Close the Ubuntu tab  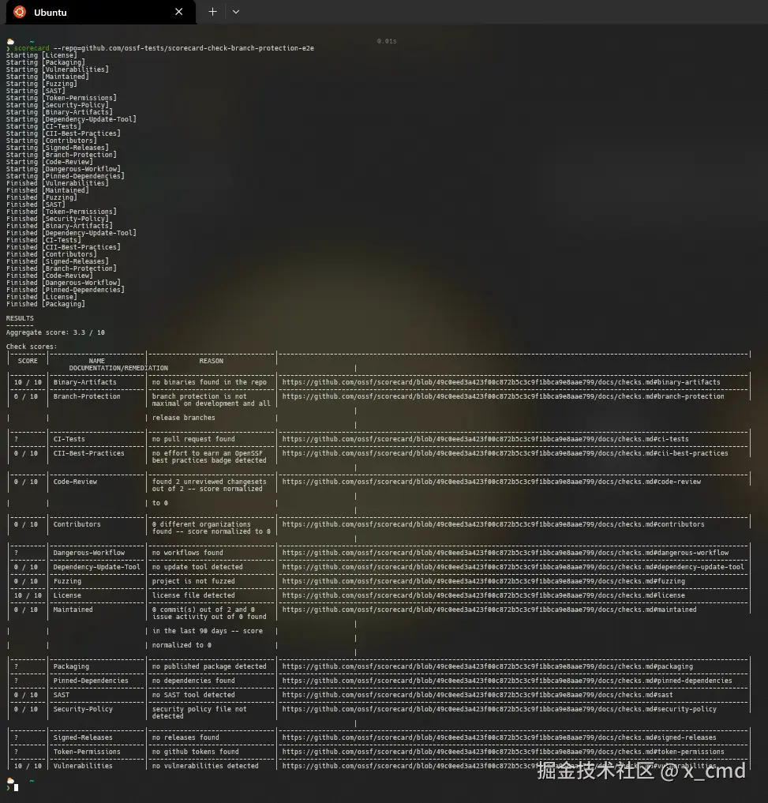click(x=178, y=12)
